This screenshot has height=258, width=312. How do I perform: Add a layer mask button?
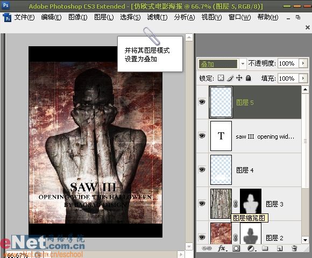click(x=236, y=248)
